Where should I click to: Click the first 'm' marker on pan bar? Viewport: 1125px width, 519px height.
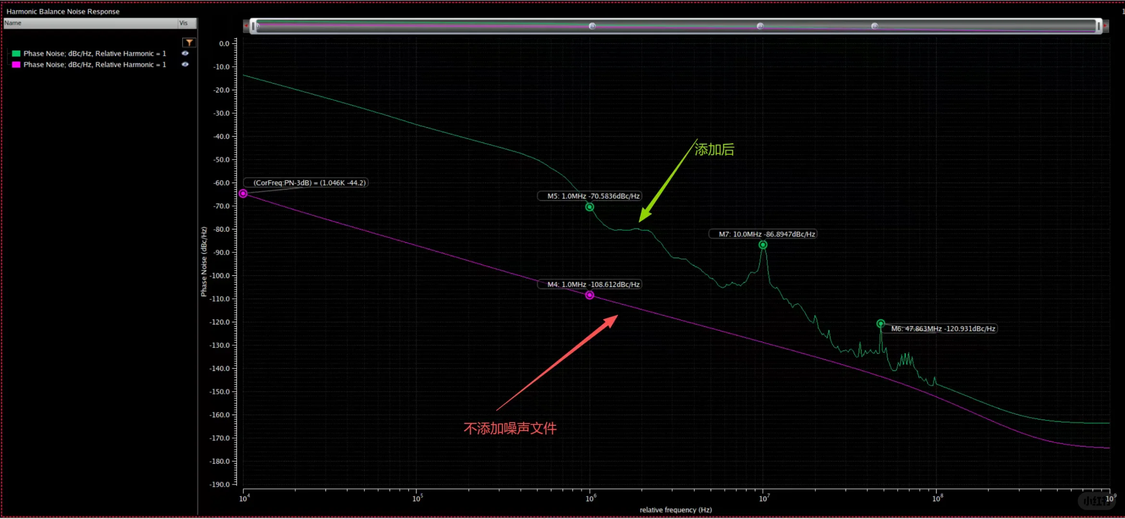click(592, 26)
